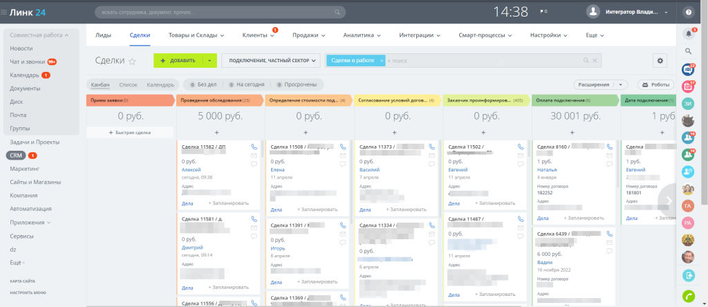Toggle the Без дел counter filter
The image size is (708, 307).
click(x=204, y=84)
